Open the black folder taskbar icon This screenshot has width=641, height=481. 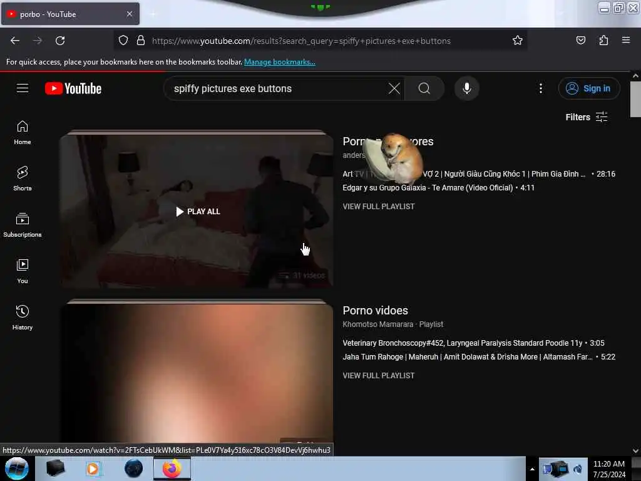point(56,468)
